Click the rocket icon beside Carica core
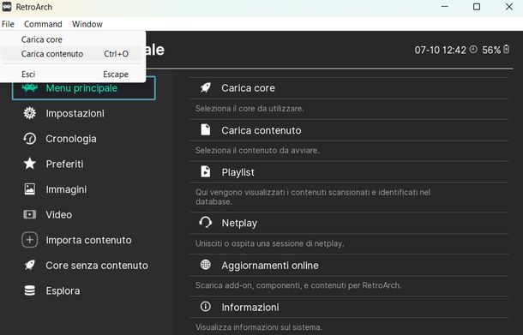The width and height of the screenshot is (523, 335). 206,87
